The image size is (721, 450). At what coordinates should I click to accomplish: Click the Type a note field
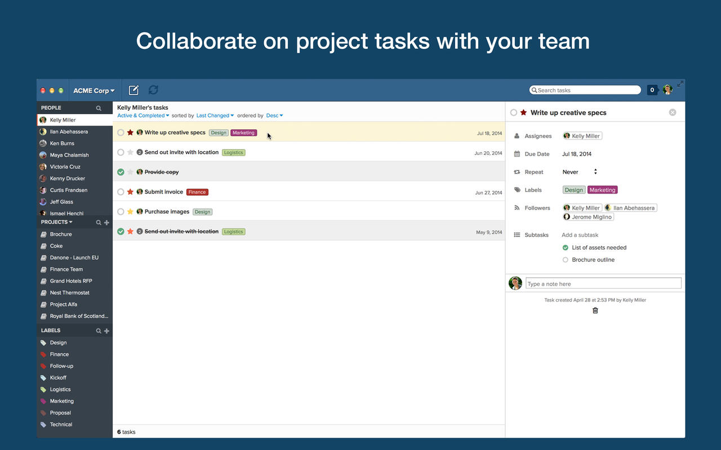(x=603, y=284)
